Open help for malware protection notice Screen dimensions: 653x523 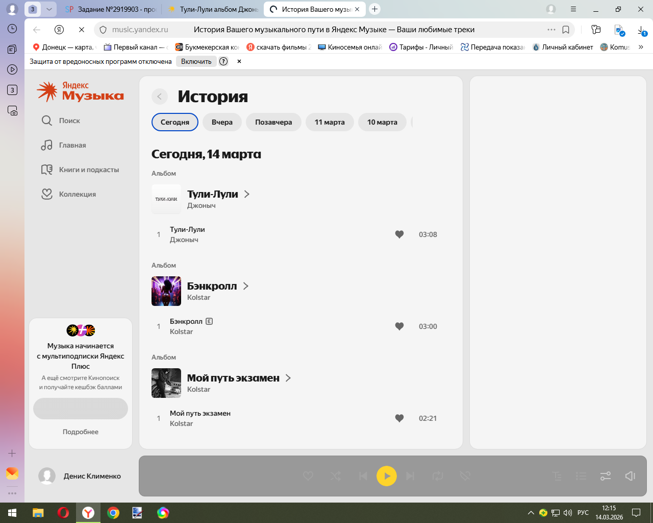223,61
